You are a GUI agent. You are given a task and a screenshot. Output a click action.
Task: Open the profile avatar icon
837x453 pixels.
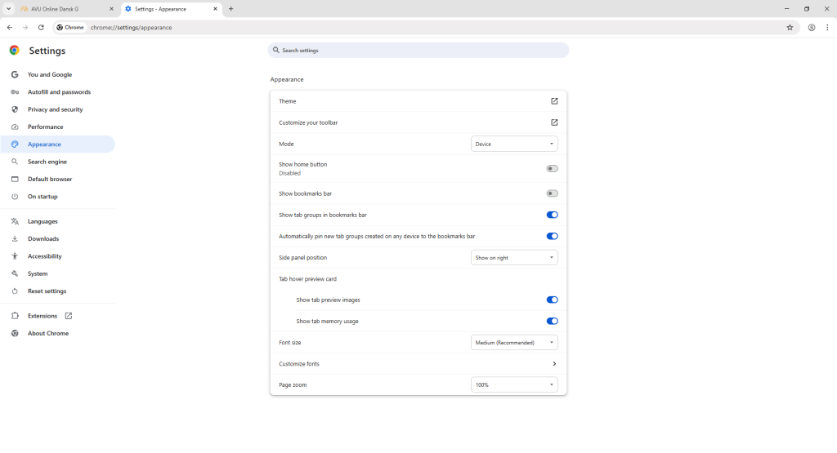(x=812, y=27)
